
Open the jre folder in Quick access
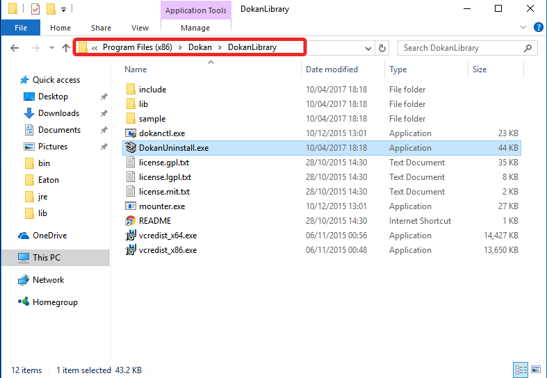coord(42,197)
